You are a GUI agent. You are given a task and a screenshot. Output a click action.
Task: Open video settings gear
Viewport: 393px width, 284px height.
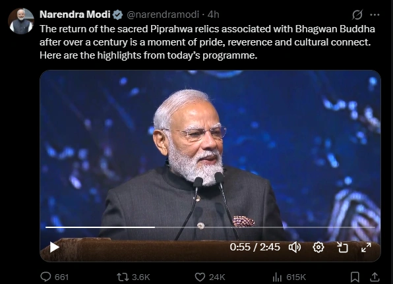click(x=318, y=247)
